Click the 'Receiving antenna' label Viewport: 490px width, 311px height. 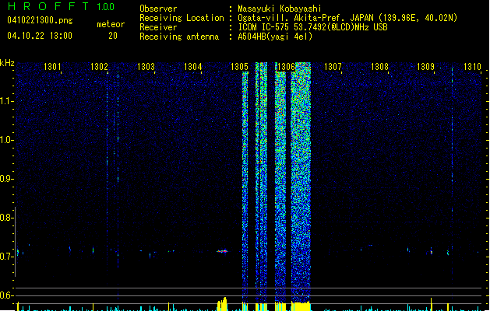179,37
